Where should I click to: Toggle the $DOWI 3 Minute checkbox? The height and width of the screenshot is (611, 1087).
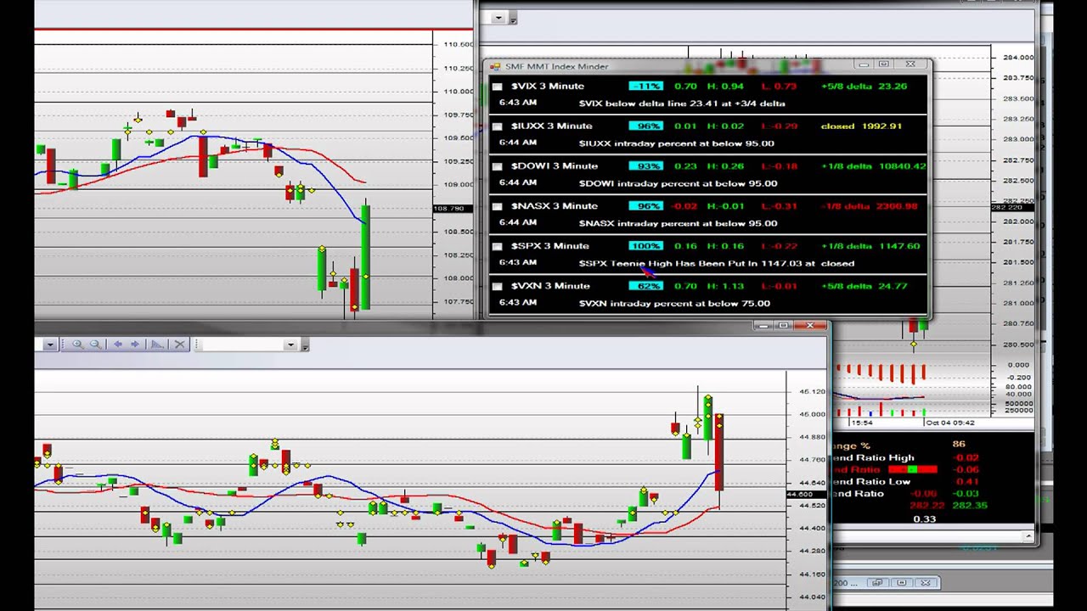click(x=498, y=166)
